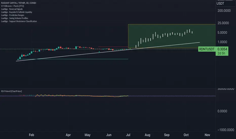Select the red horizontal resistance line
236x139 pixels.
pos(113,47)
